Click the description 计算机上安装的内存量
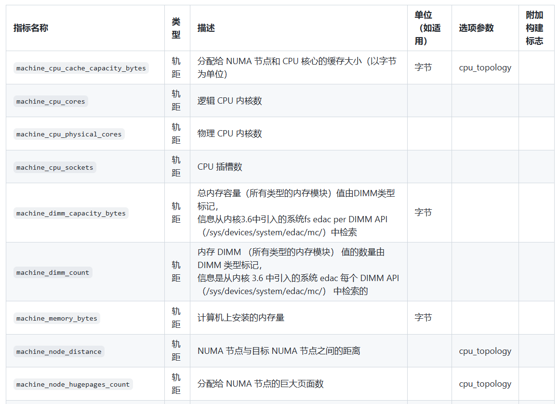This screenshot has width=559, height=404. click(x=241, y=318)
